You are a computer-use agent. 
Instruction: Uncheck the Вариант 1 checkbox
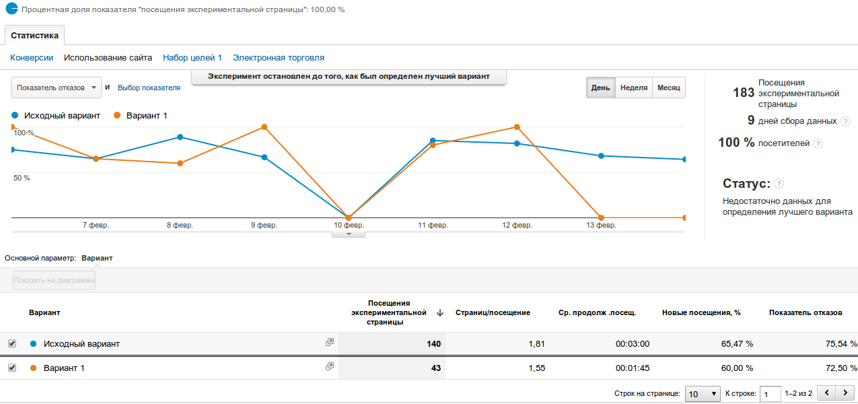coord(11,368)
